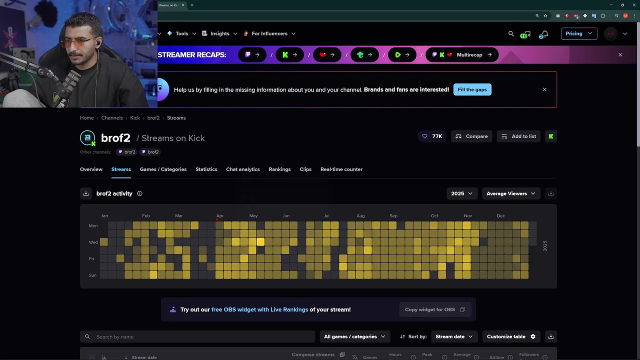Open the red heart streamer recap pill

click(x=327, y=55)
